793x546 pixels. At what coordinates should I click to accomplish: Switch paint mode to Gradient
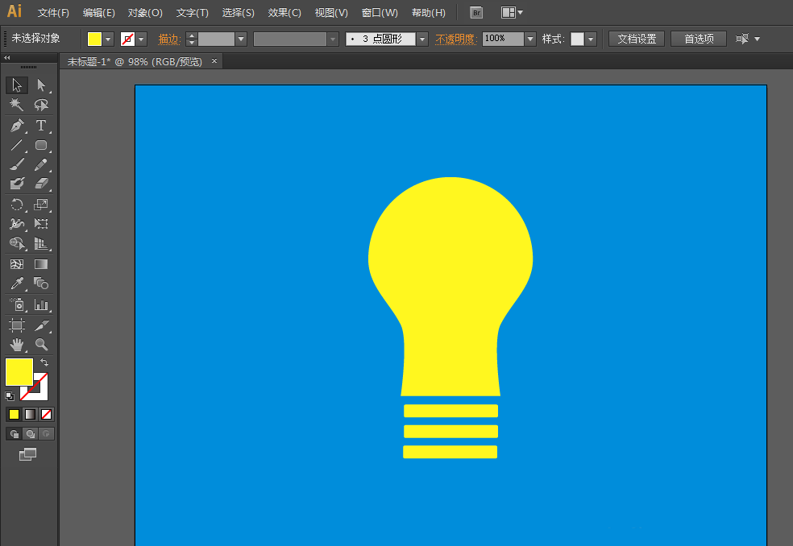(x=30, y=415)
